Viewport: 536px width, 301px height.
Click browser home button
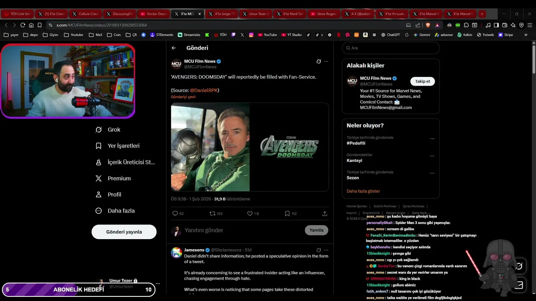(x=31, y=25)
